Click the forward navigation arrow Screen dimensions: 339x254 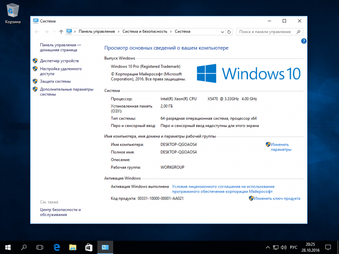(47, 32)
